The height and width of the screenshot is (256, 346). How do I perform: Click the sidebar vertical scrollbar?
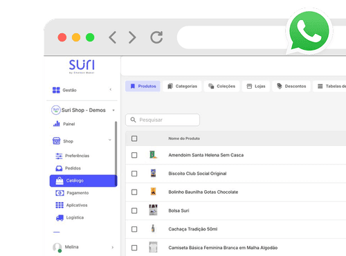[116, 154]
